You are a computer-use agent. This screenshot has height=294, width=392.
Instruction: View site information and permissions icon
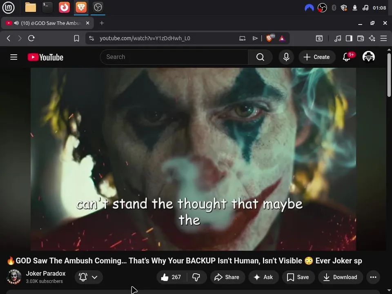(x=91, y=38)
